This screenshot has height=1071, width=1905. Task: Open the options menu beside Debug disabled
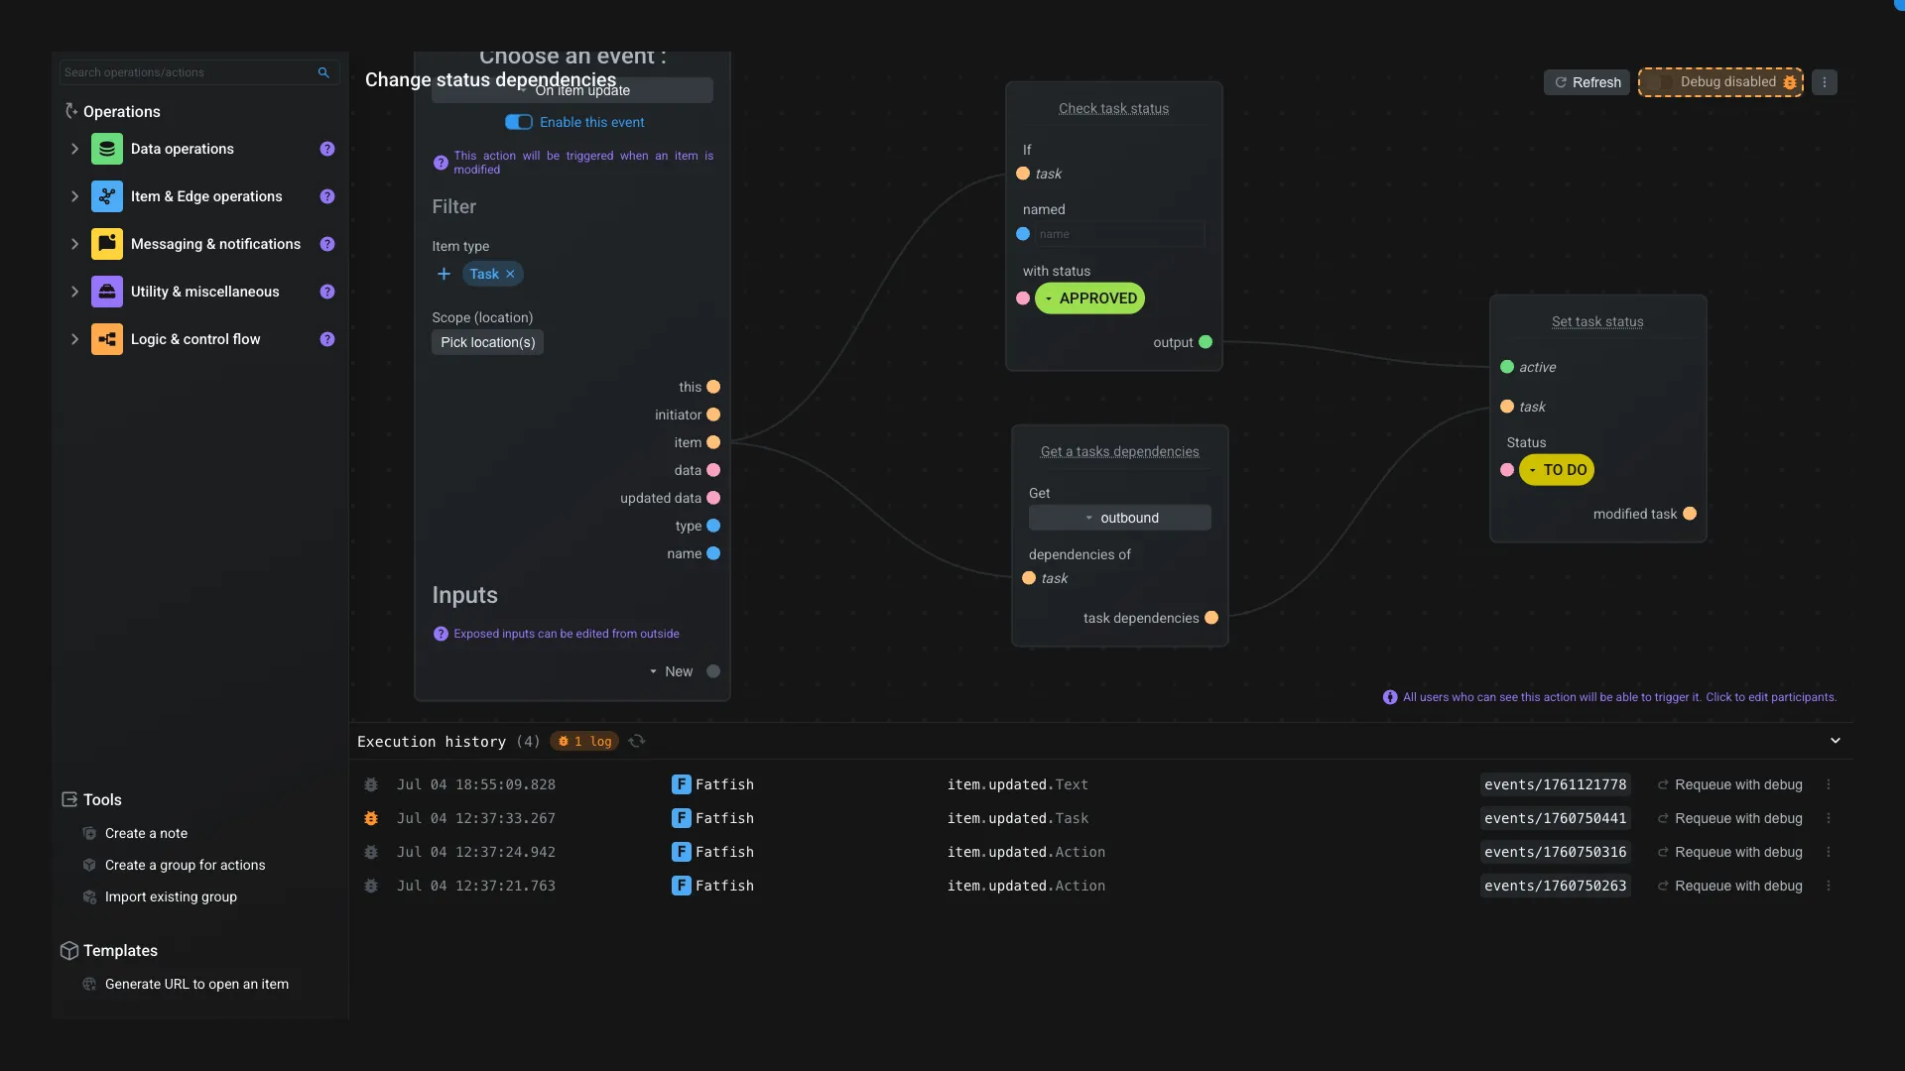[x=1826, y=82]
